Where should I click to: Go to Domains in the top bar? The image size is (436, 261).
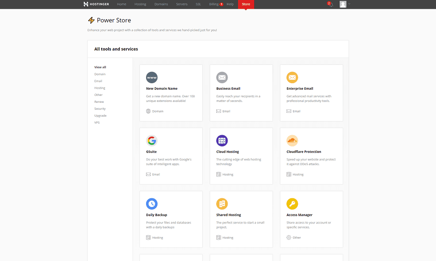(161, 4)
